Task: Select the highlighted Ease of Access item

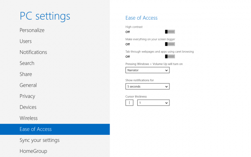Action: click(x=55, y=129)
